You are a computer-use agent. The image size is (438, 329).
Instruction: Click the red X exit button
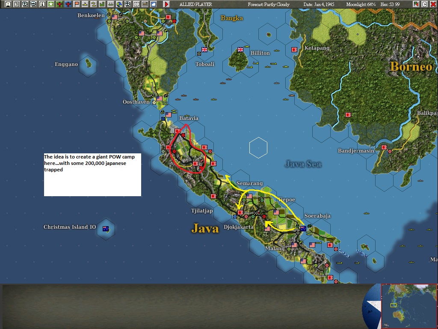[433, 4]
